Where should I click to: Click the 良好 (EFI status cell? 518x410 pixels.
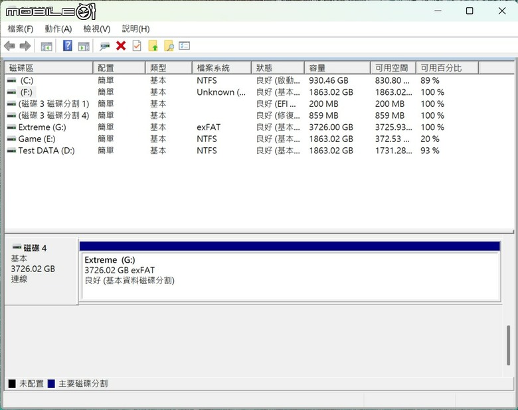276,104
